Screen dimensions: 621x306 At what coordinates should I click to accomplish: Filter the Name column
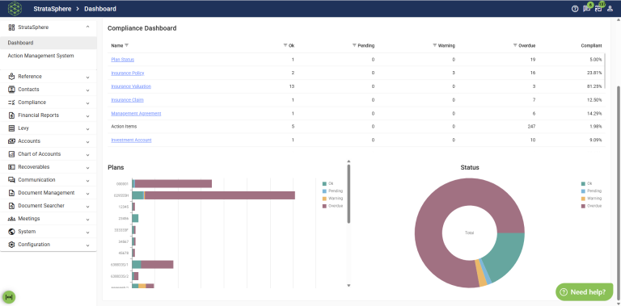(x=127, y=45)
